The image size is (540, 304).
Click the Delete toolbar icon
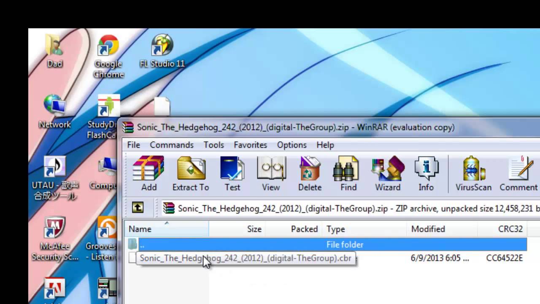310,174
